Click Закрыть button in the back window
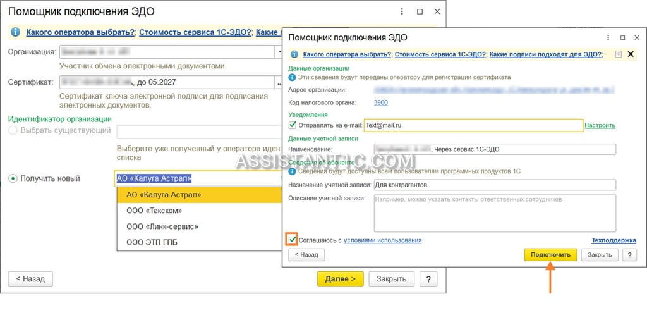Image resolution: width=647 pixels, height=320 pixels. click(392, 279)
